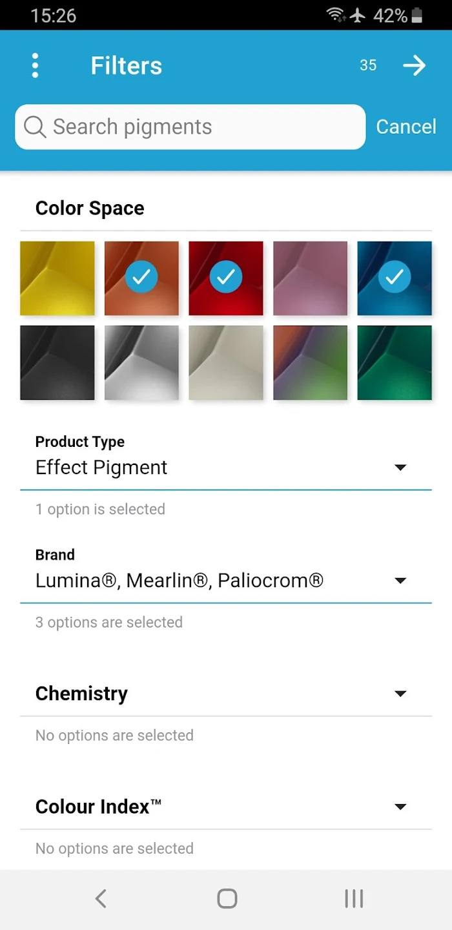Tap the magnifying glass search icon

[x=35, y=127]
